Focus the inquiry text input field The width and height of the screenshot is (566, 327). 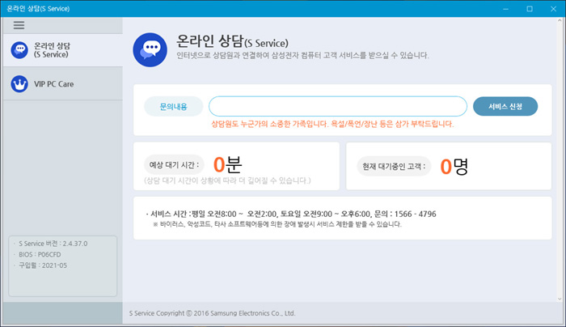(x=338, y=106)
